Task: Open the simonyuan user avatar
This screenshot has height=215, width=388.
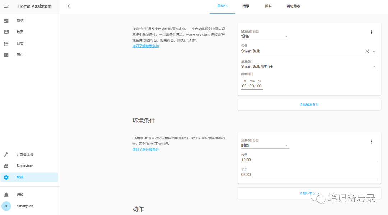Action: 6,206
